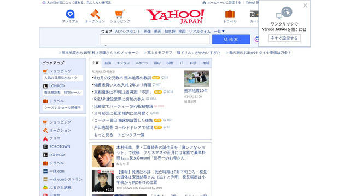Open 熊本地震から10年 村上宗隆さんらのメッセージ link
350x196 pixels.
coord(100,53)
